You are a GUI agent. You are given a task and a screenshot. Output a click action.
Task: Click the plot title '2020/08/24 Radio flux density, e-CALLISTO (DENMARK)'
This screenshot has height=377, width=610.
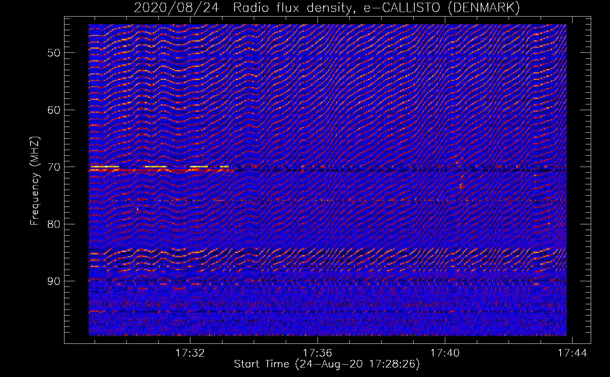327,8
